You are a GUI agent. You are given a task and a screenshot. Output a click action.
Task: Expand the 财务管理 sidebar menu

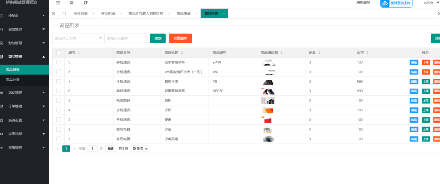24,43
